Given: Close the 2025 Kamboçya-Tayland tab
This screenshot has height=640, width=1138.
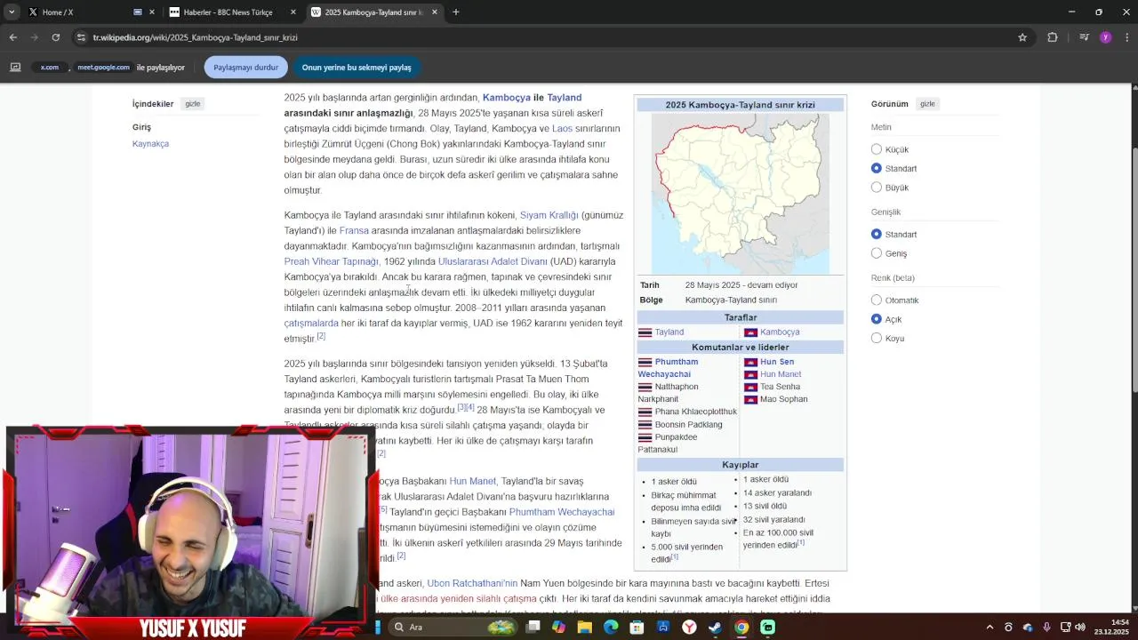Looking at the screenshot, I should [435, 12].
